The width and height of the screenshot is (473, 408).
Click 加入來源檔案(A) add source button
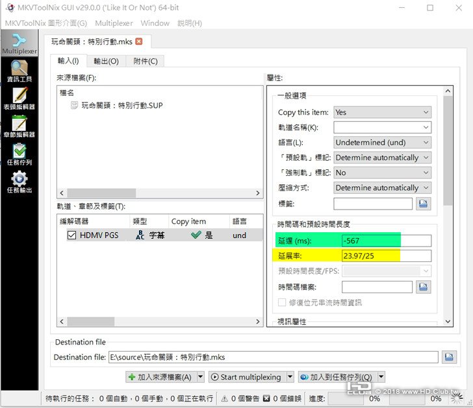161,377
